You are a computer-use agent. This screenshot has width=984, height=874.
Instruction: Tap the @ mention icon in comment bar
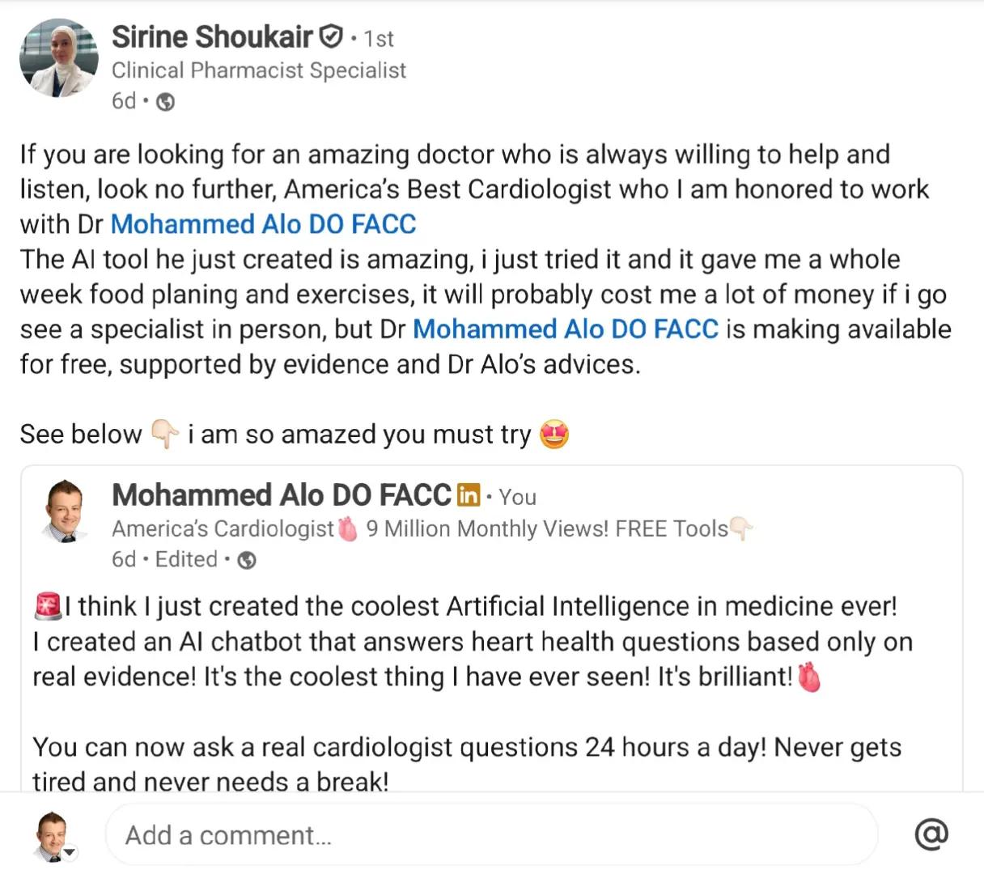[931, 834]
